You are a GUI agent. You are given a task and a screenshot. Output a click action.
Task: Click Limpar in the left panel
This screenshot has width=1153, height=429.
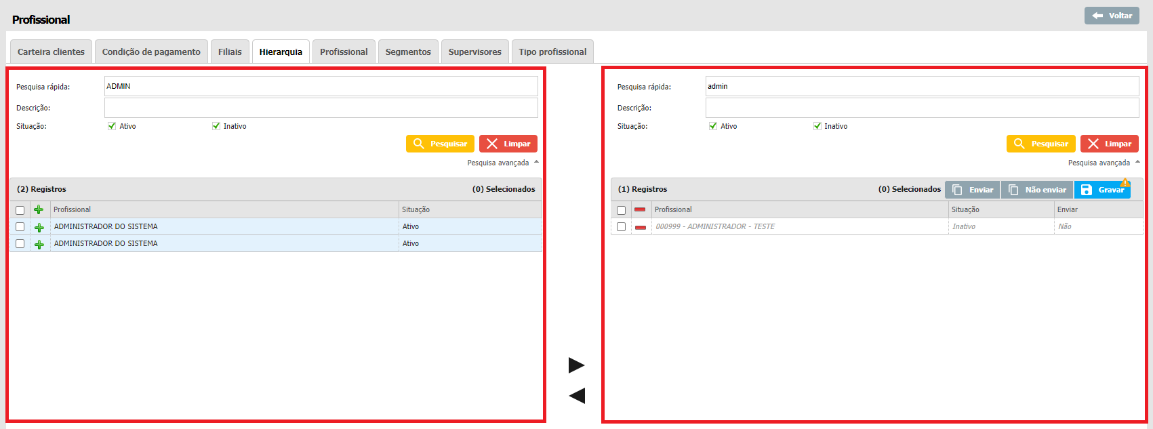pyautogui.click(x=508, y=144)
